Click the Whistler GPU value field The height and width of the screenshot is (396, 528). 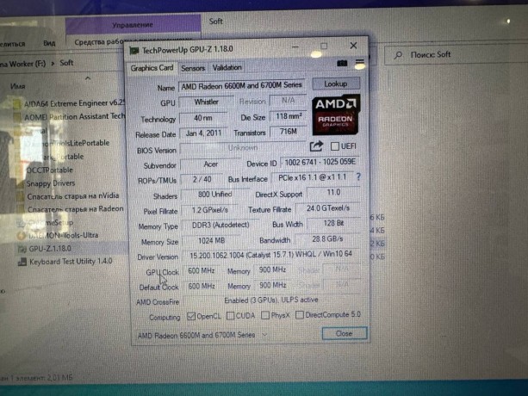tap(207, 102)
